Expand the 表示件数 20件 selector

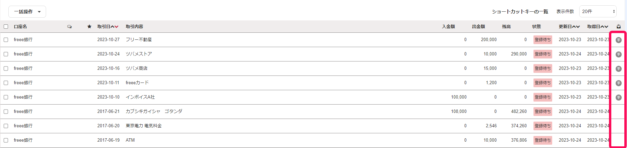point(598,11)
